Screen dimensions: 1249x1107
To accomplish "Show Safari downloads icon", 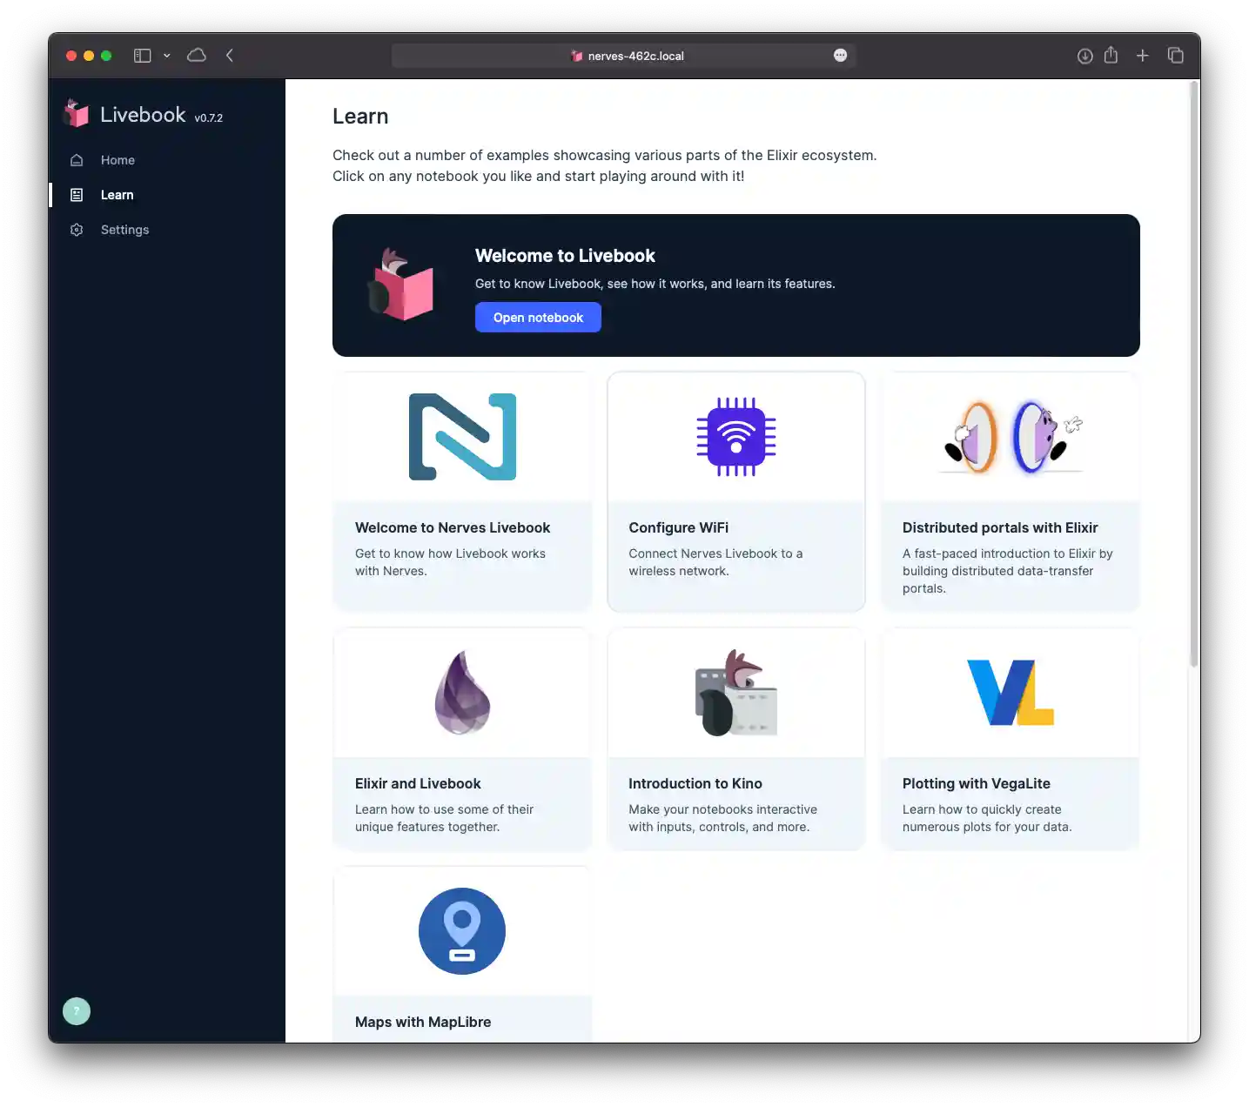I will [1084, 56].
